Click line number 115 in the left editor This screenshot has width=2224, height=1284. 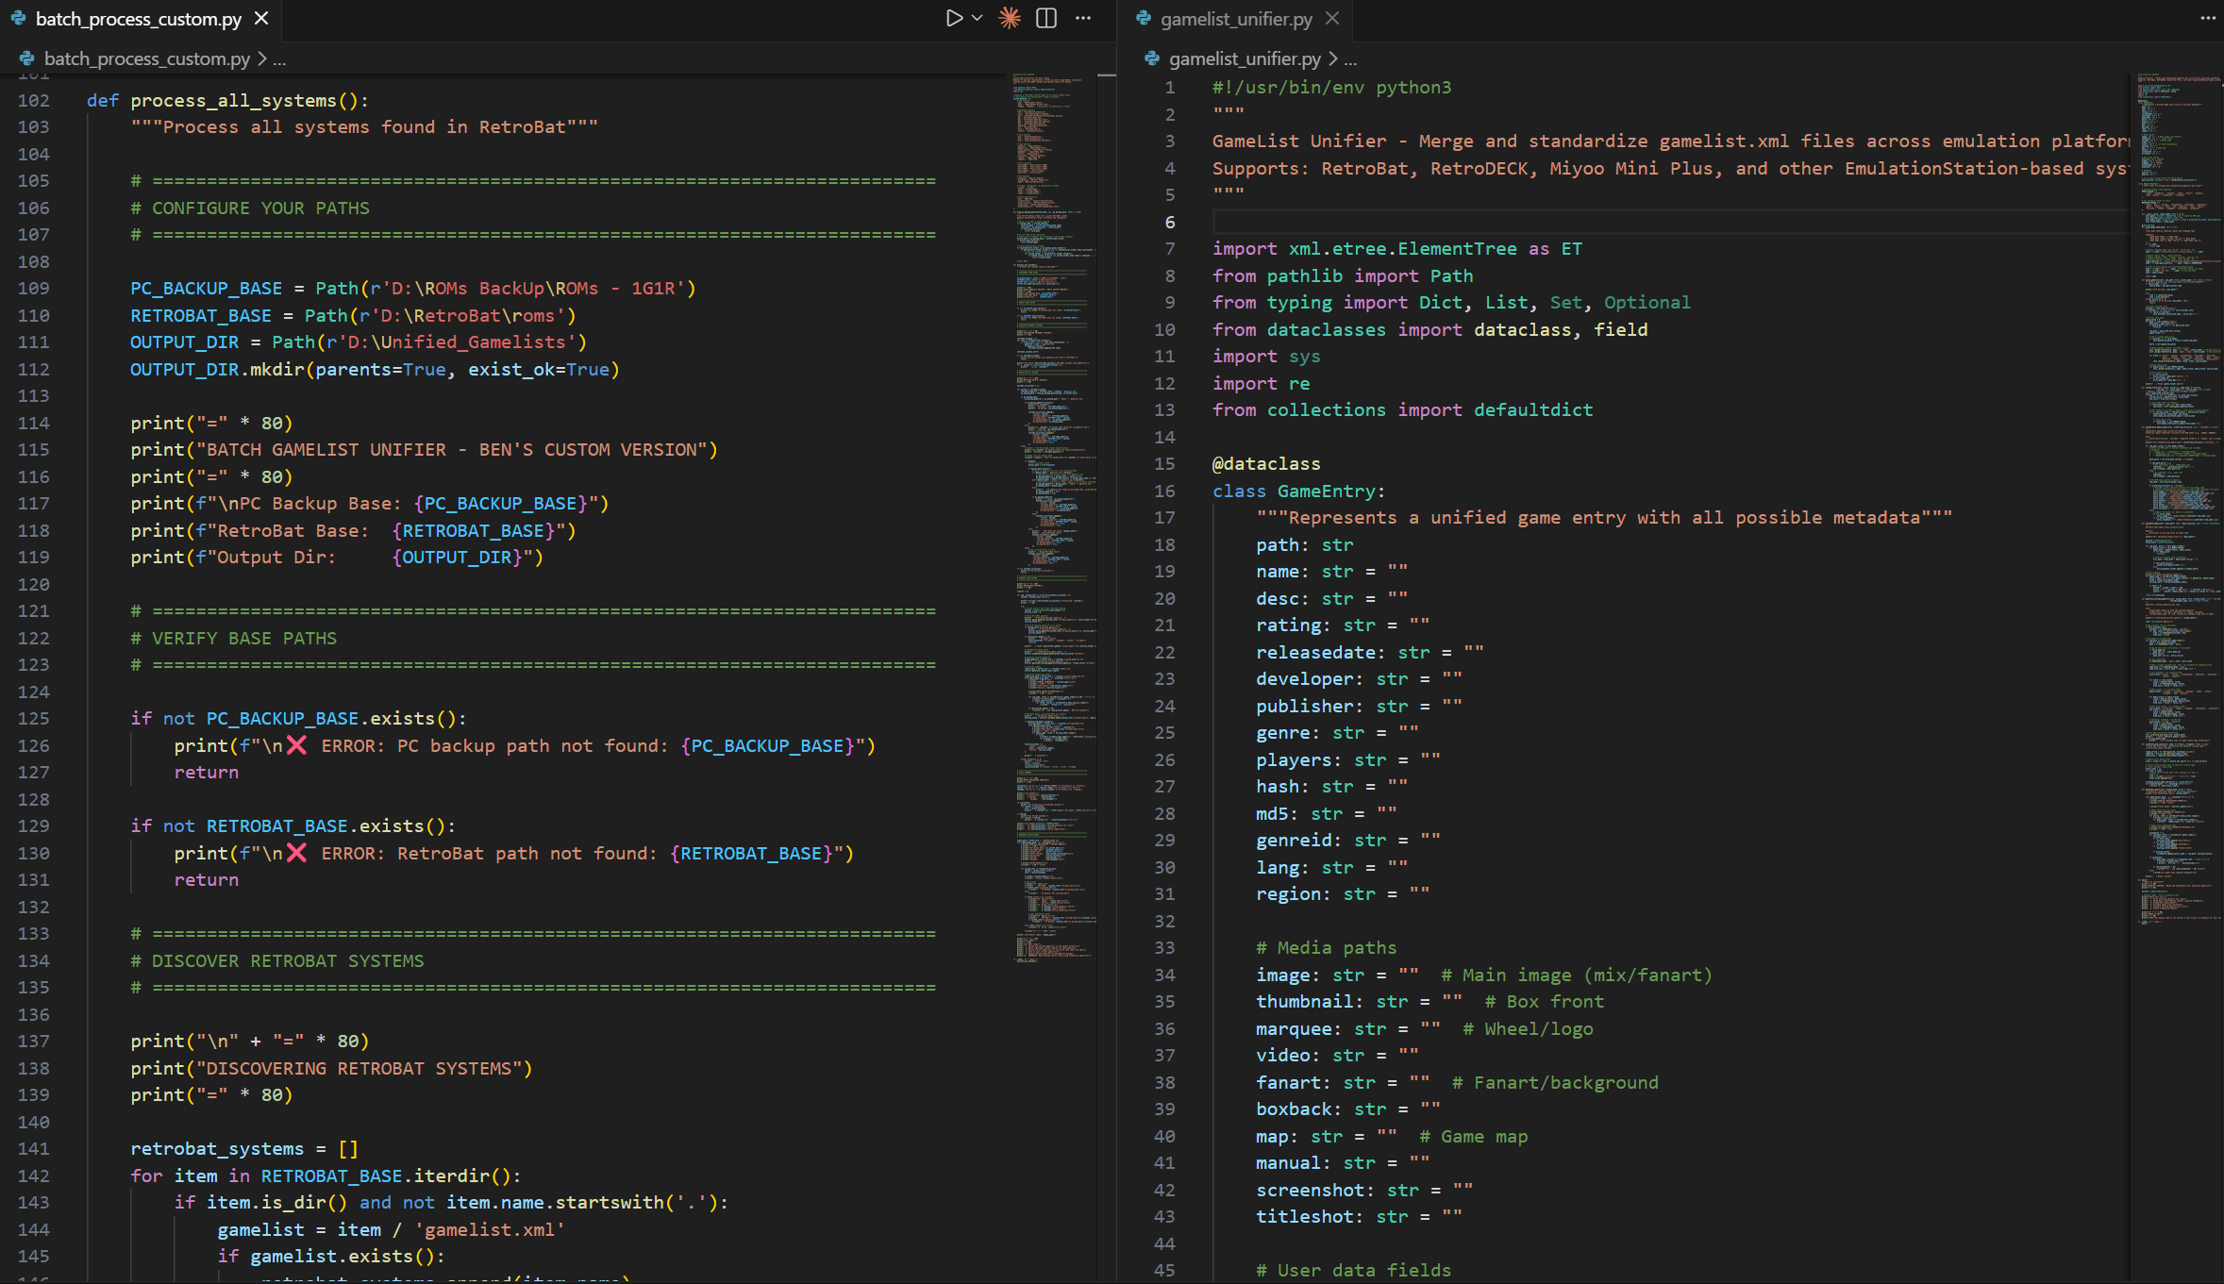point(34,450)
